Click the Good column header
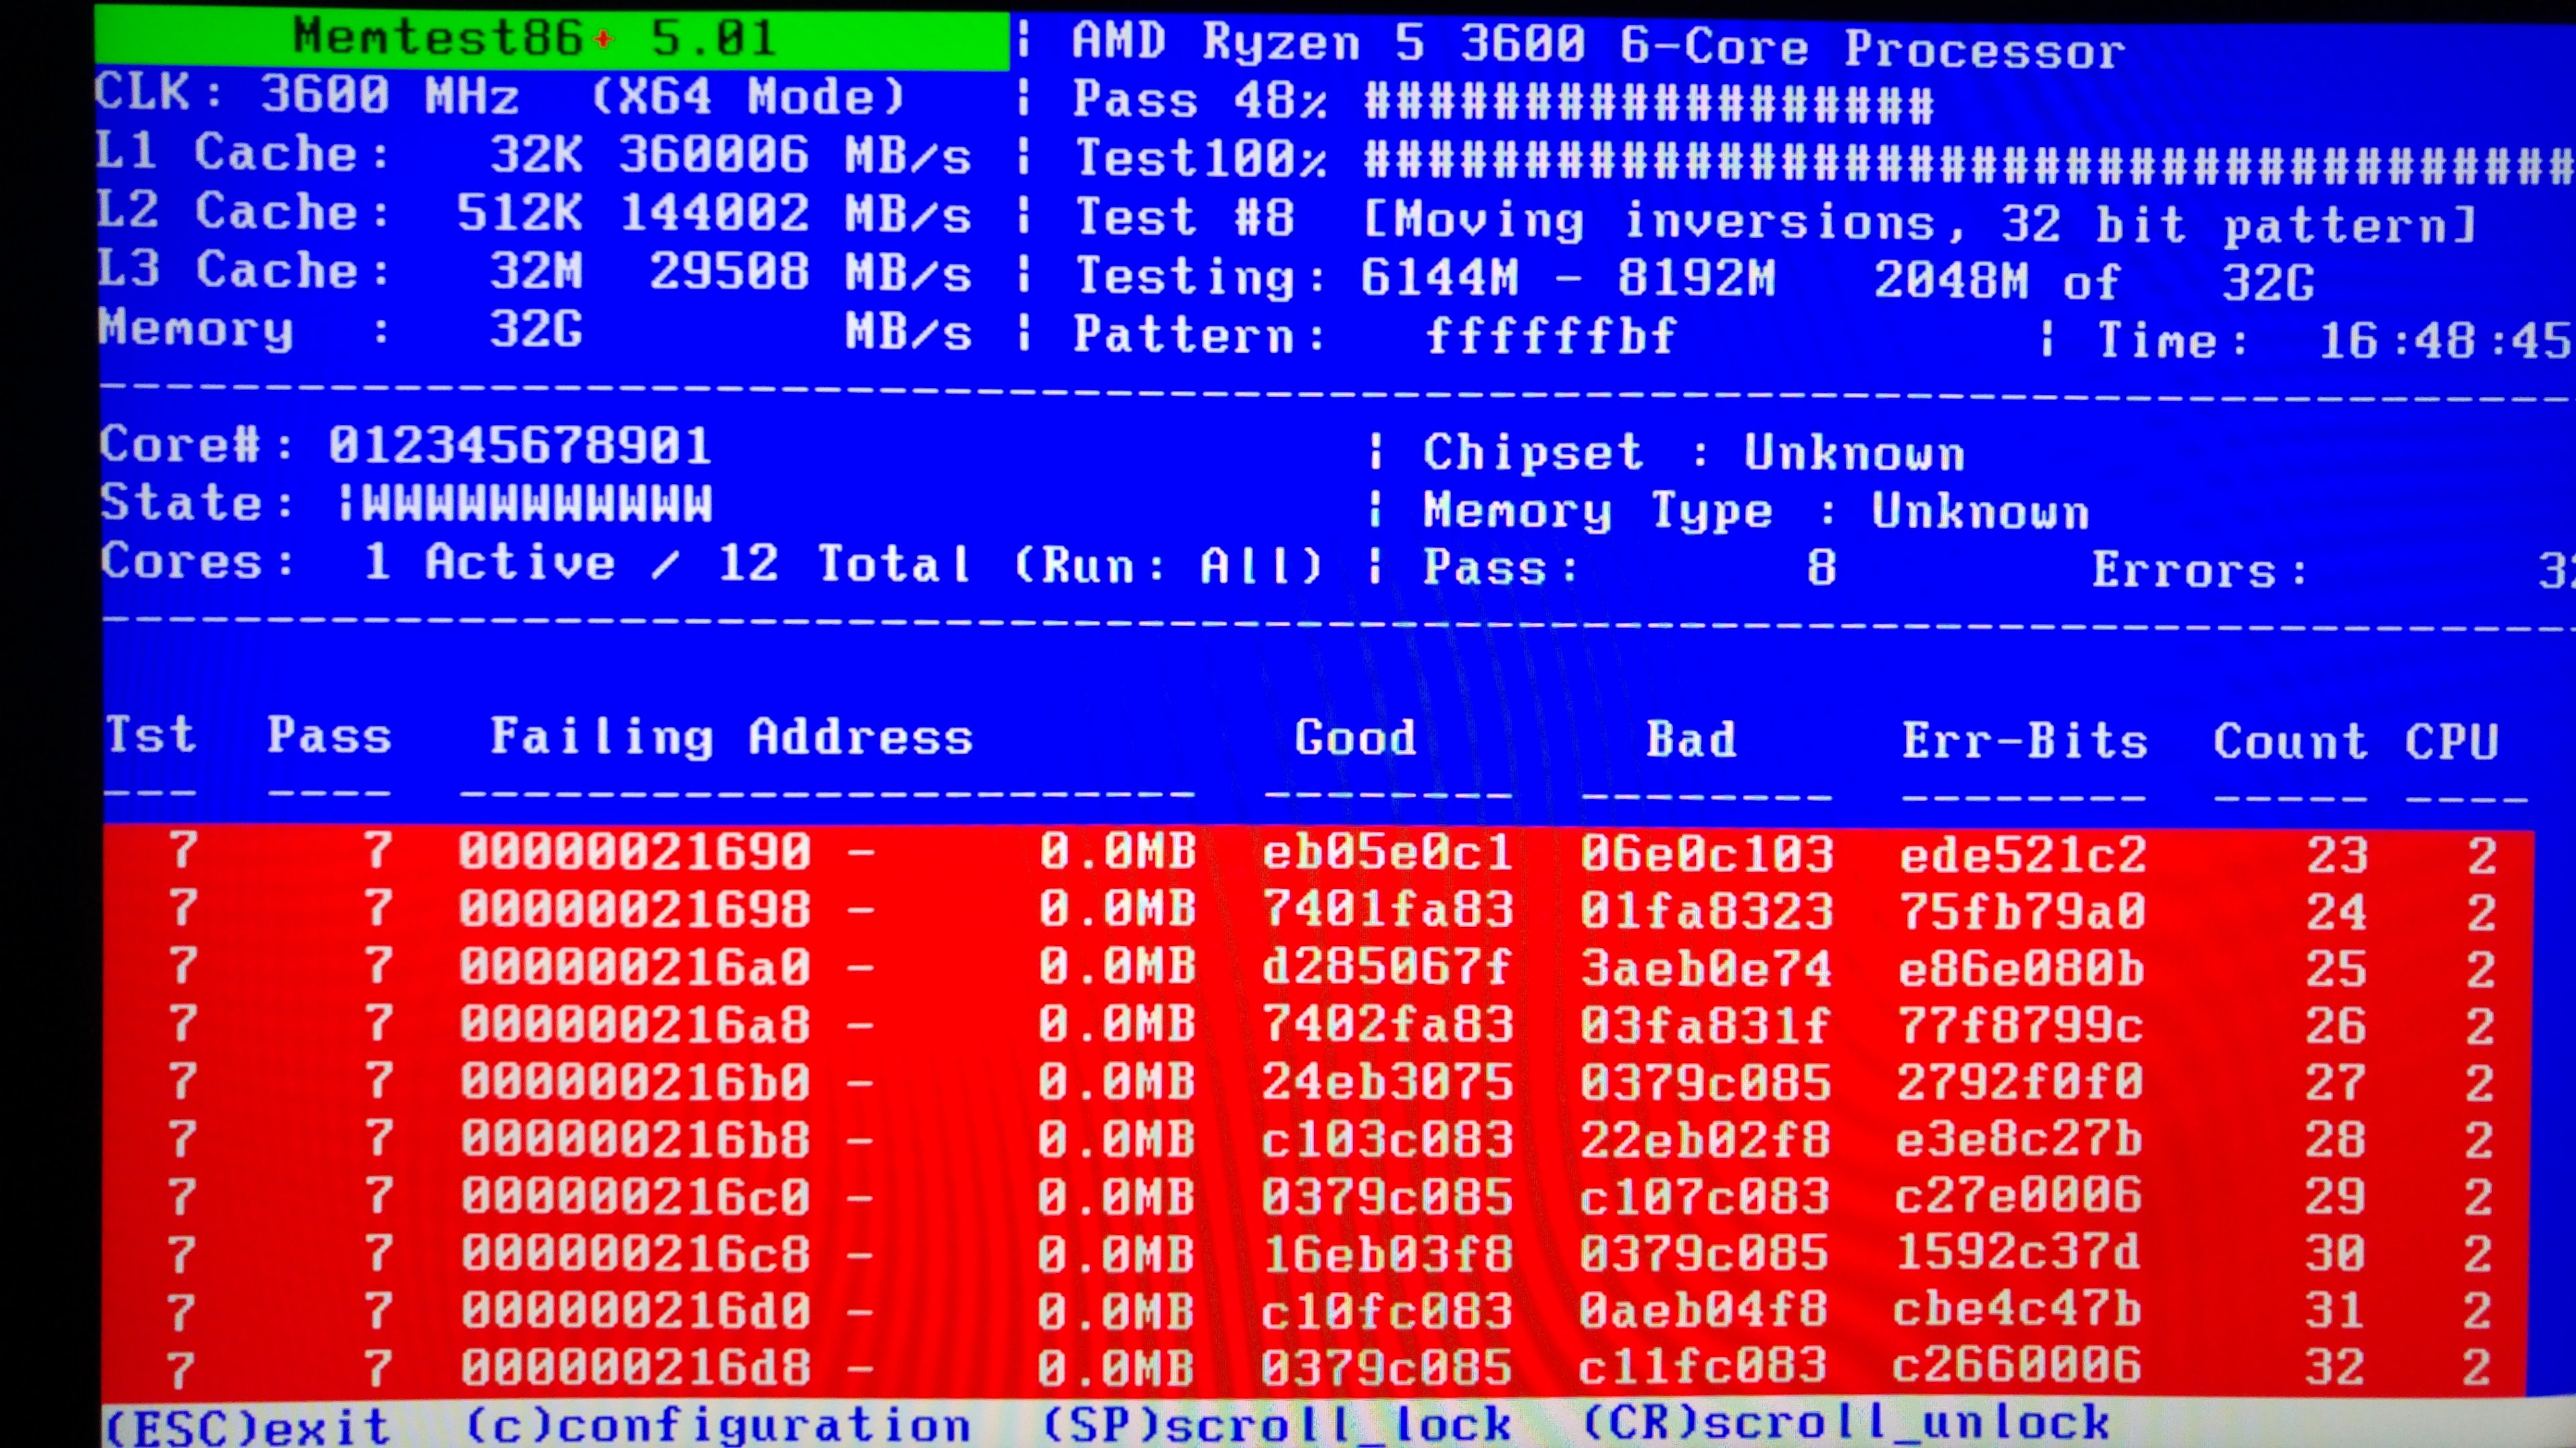Viewport: 2576px width, 1448px height. [1355, 739]
